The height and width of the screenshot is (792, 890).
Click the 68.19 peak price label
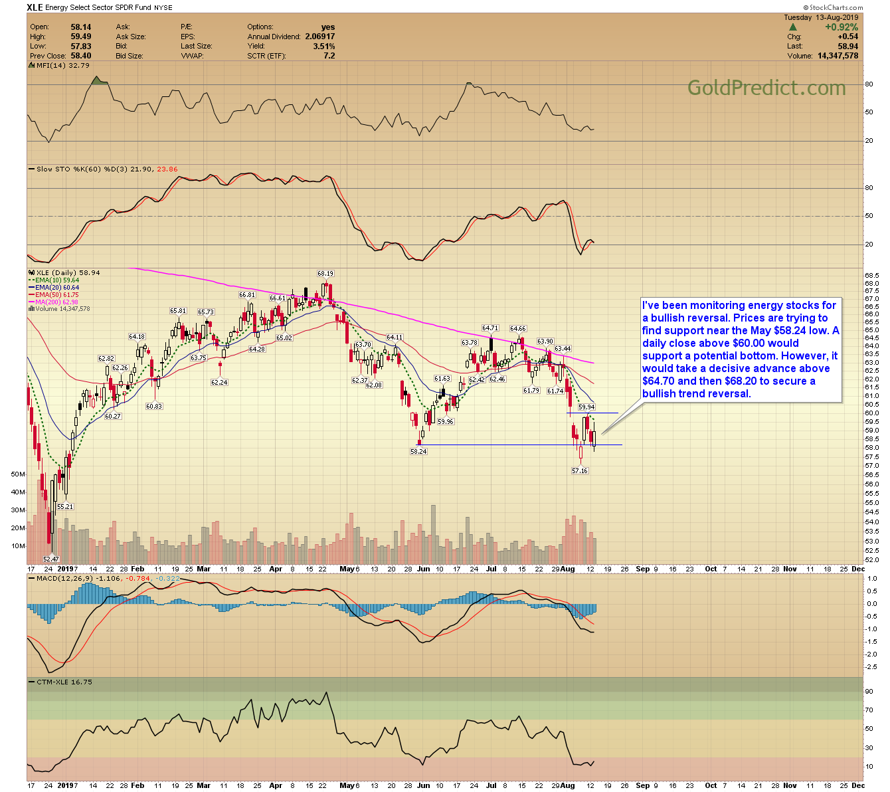coord(325,274)
